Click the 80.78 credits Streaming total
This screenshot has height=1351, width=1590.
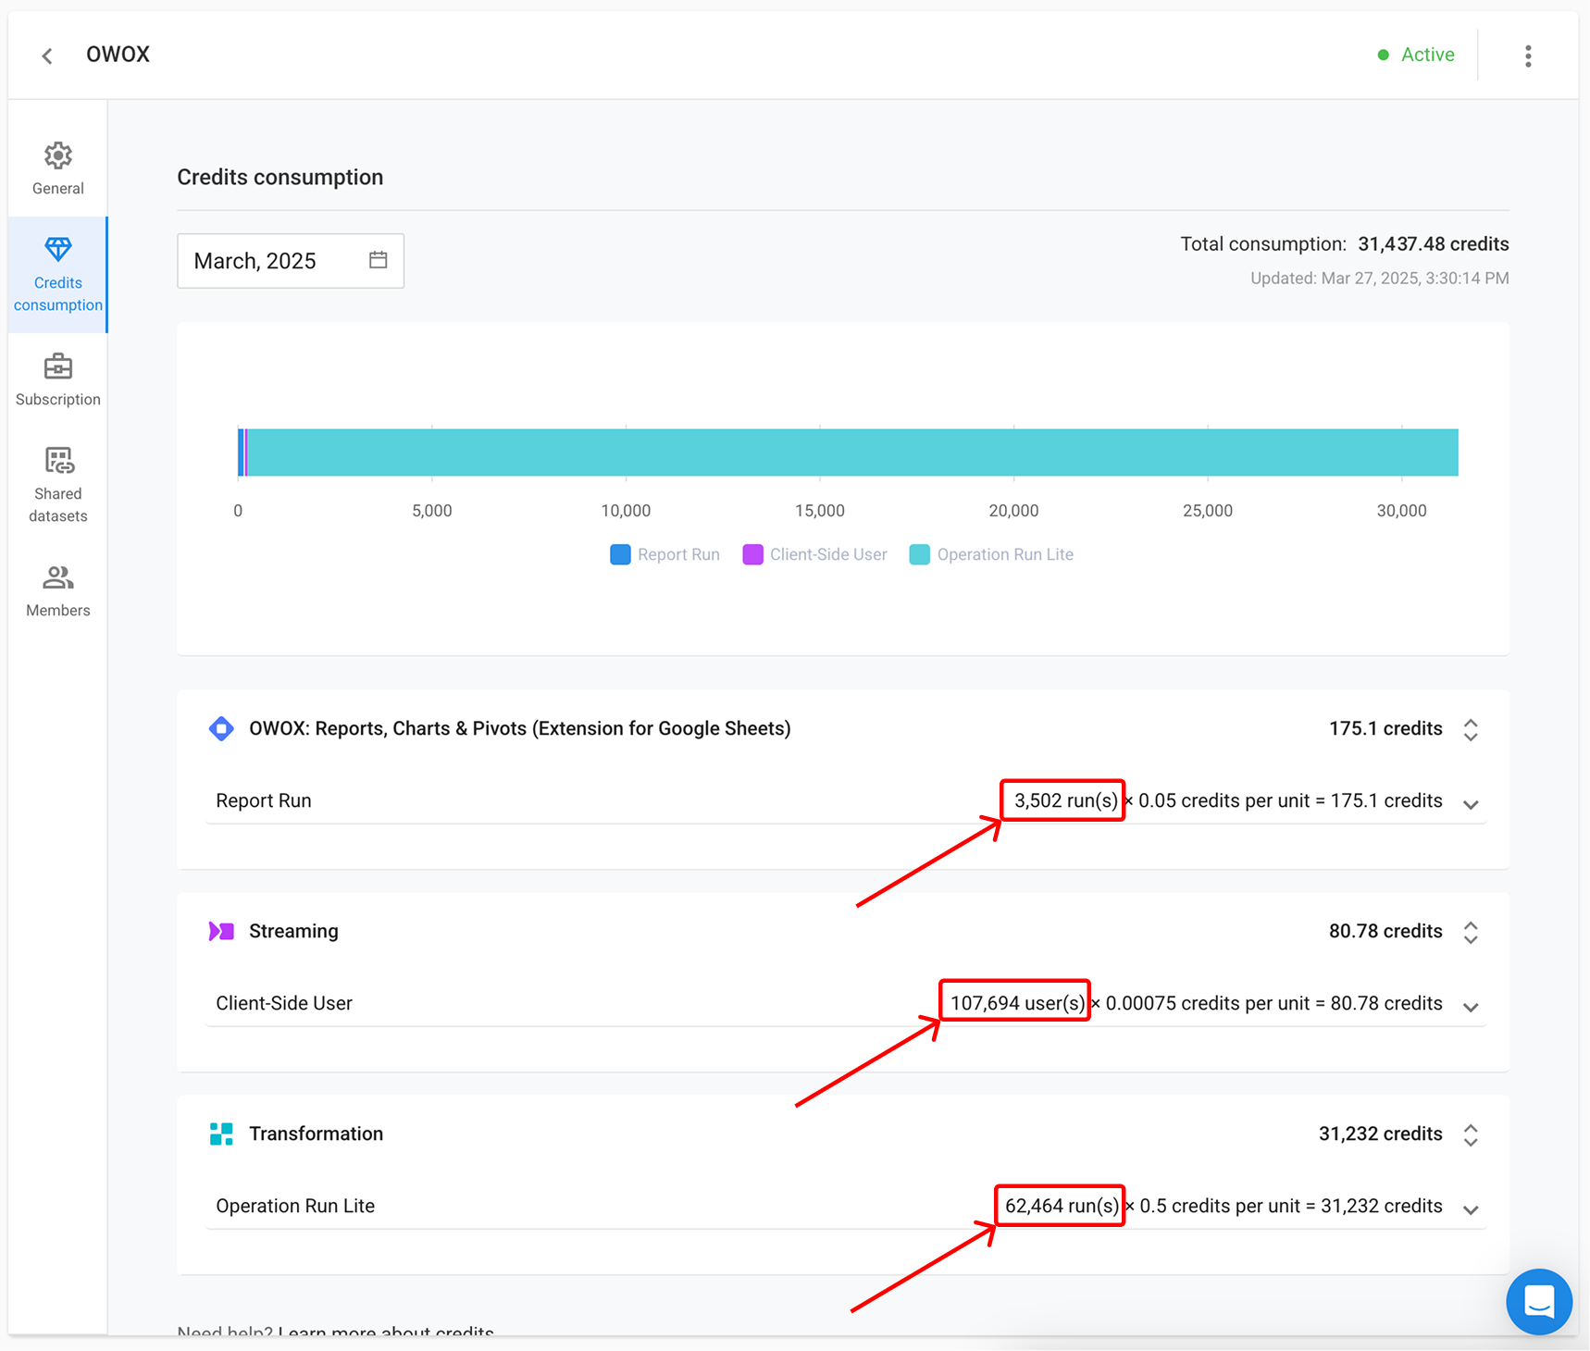click(x=1385, y=931)
